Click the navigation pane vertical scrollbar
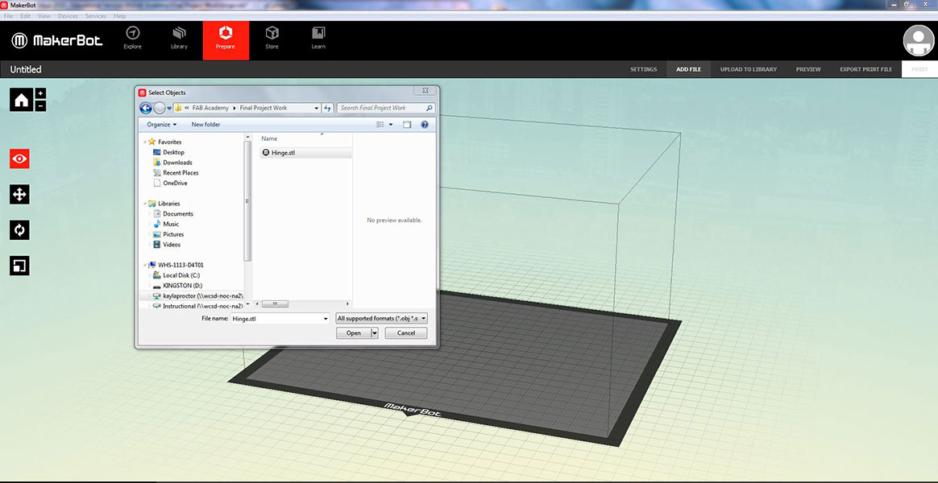938x483 pixels. coord(247,201)
